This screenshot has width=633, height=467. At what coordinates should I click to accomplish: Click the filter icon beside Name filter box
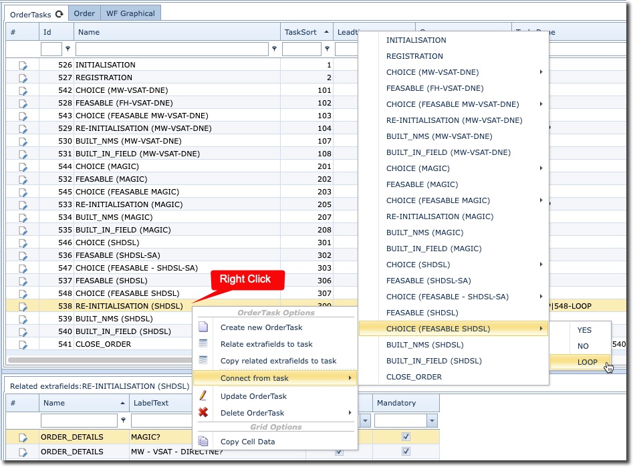pos(274,49)
